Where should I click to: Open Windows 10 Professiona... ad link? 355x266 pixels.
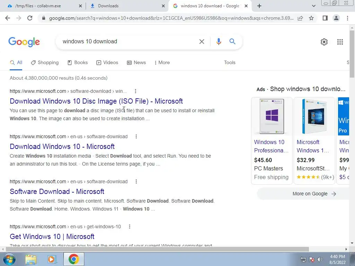[x=271, y=147]
